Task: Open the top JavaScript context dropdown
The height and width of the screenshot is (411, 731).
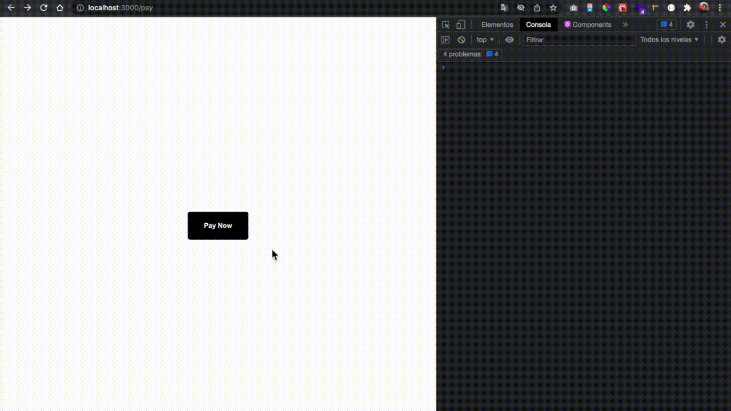Action: (485, 39)
